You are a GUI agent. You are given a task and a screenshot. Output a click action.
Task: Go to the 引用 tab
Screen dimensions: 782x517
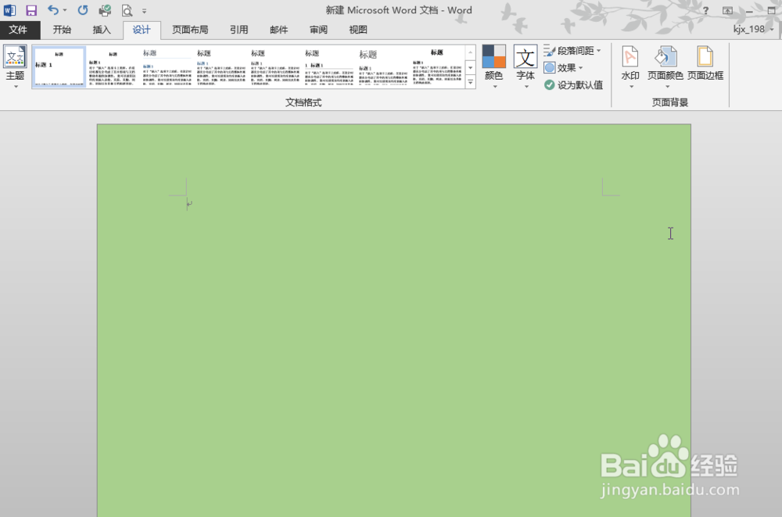tap(239, 30)
